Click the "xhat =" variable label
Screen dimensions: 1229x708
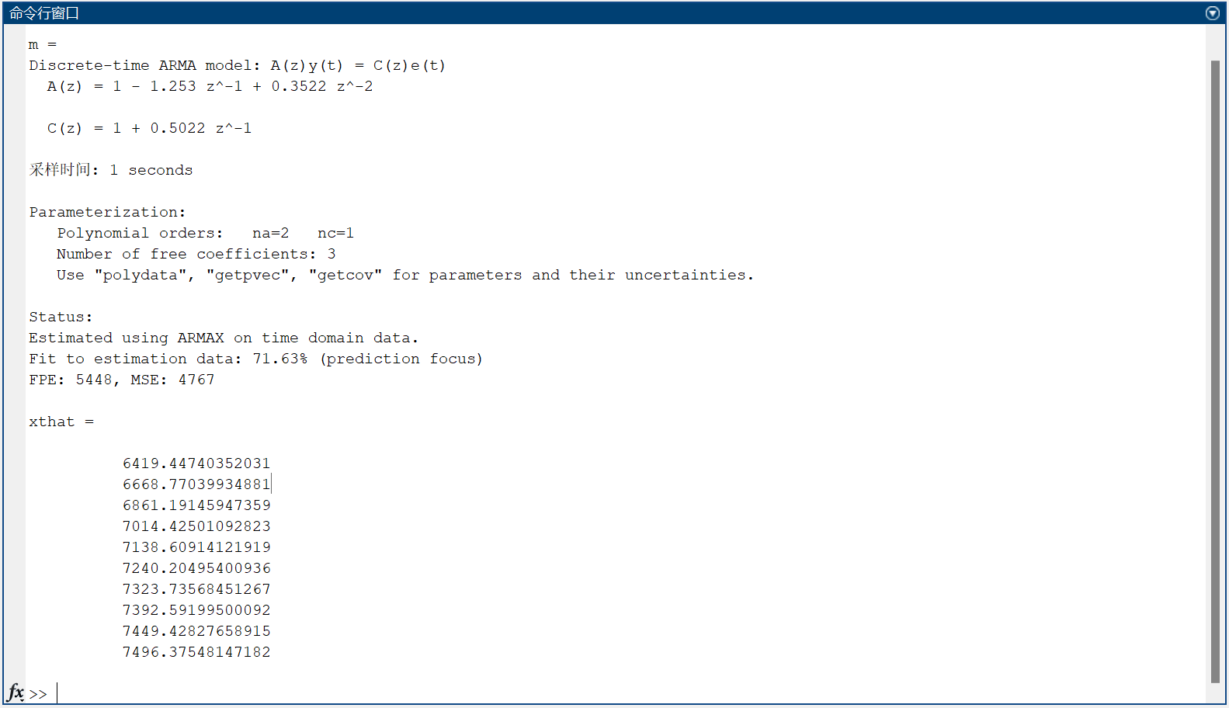[x=61, y=422]
